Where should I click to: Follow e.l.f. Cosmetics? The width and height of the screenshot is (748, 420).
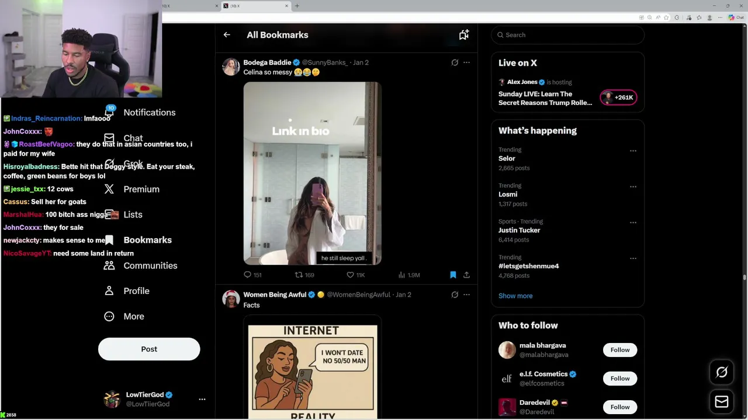pos(620,379)
